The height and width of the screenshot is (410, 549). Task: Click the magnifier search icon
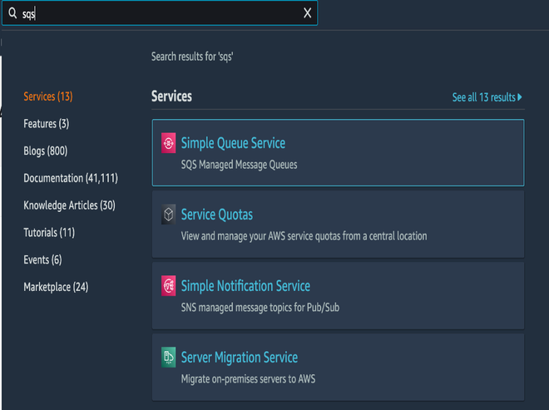(12, 13)
